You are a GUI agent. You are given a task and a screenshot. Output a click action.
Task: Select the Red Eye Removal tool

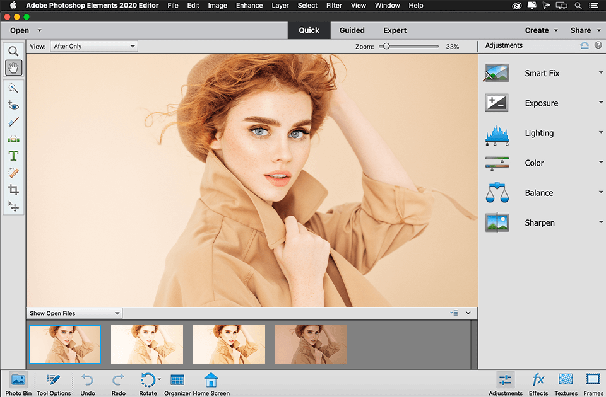click(13, 105)
